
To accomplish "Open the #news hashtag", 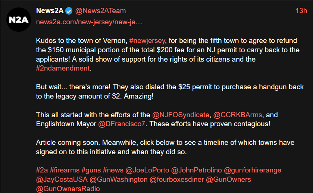I will [x=113, y=170].
